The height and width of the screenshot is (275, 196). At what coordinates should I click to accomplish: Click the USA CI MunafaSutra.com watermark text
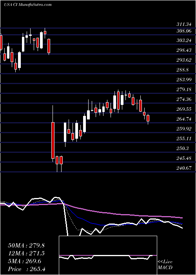(28, 5)
